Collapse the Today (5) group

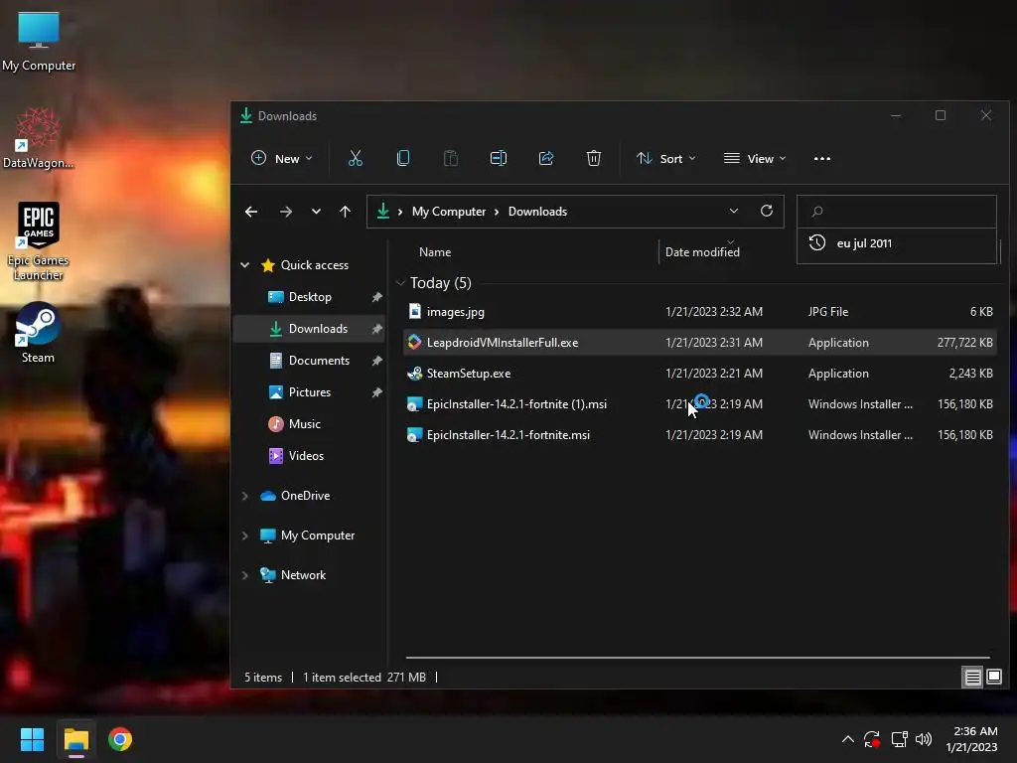click(x=400, y=283)
